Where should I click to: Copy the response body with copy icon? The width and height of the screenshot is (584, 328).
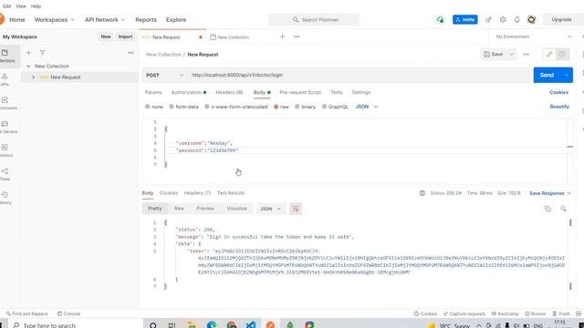coord(547,209)
